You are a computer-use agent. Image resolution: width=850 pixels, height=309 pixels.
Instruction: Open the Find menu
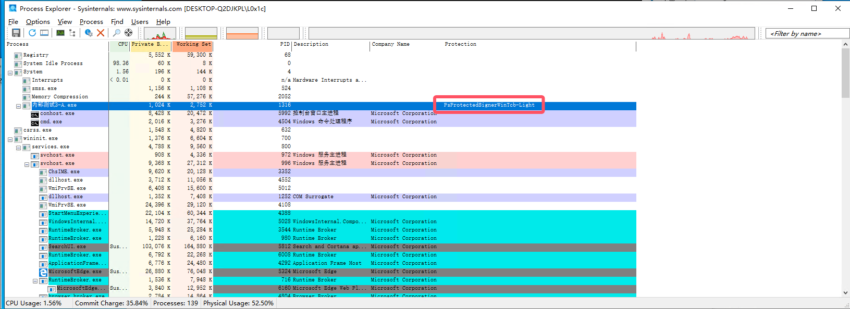pyautogui.click(x=117, y=22)
